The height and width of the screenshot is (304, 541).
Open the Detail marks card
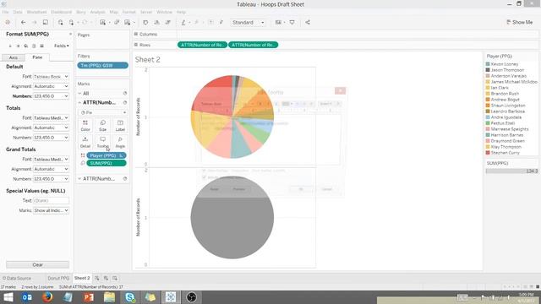pos(85,142)
